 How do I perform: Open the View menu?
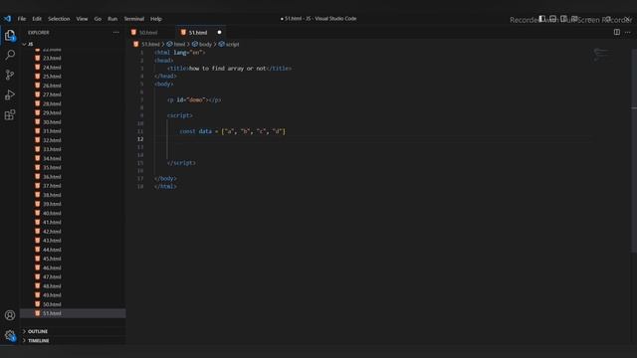point(82,19)
